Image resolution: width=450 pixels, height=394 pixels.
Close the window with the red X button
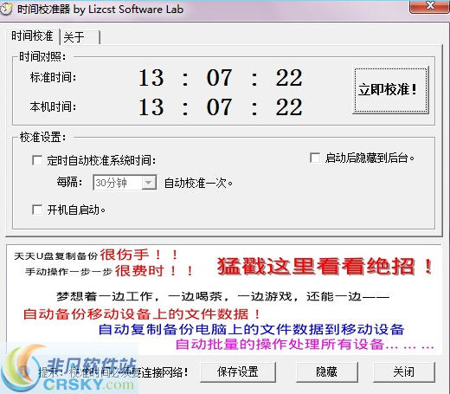click(429, 6)
